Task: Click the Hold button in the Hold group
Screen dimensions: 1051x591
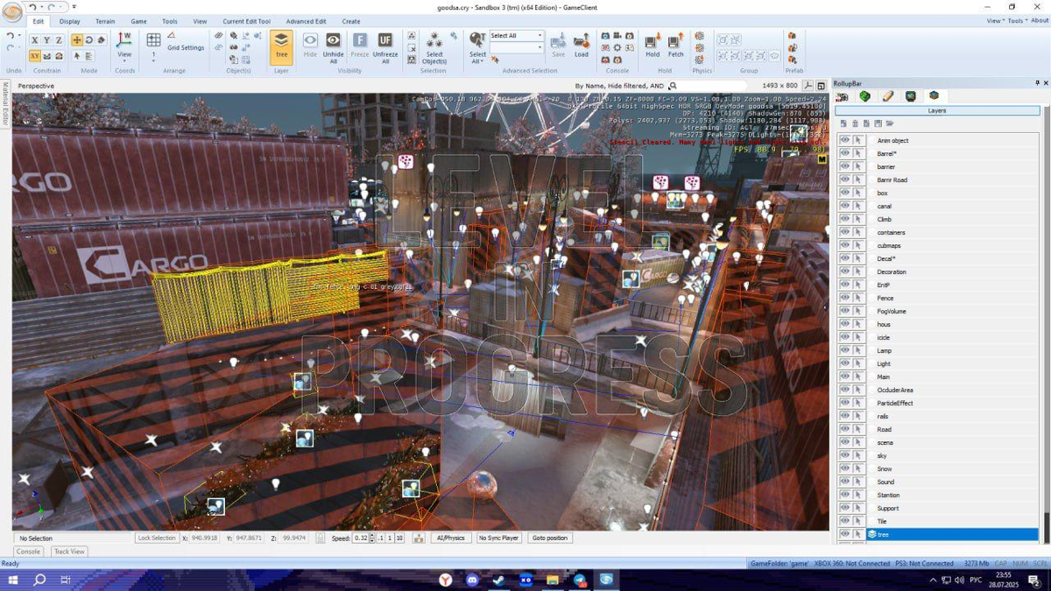Action: tap(652, 46)
